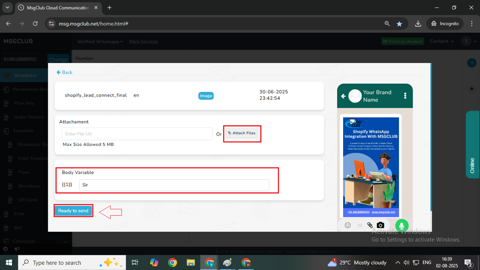Click the shopify_lead_connect_final template name
This screenshot has width=480, height=270.
click(96, 95)
